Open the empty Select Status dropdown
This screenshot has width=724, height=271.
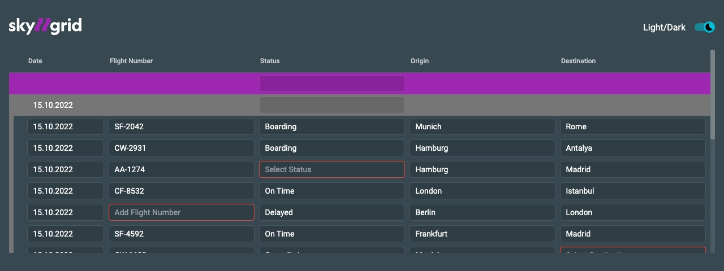332,169
